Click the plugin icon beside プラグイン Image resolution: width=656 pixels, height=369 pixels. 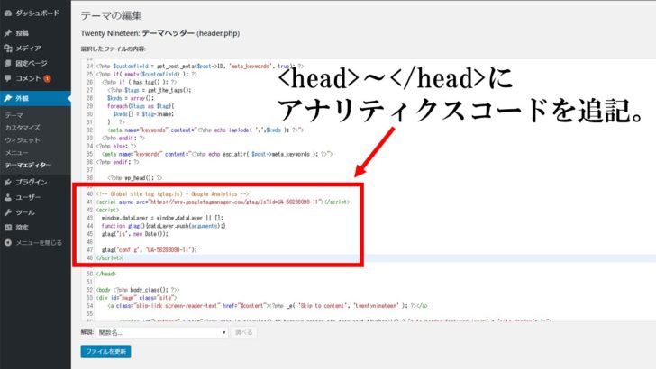click(x=8, y=182)
